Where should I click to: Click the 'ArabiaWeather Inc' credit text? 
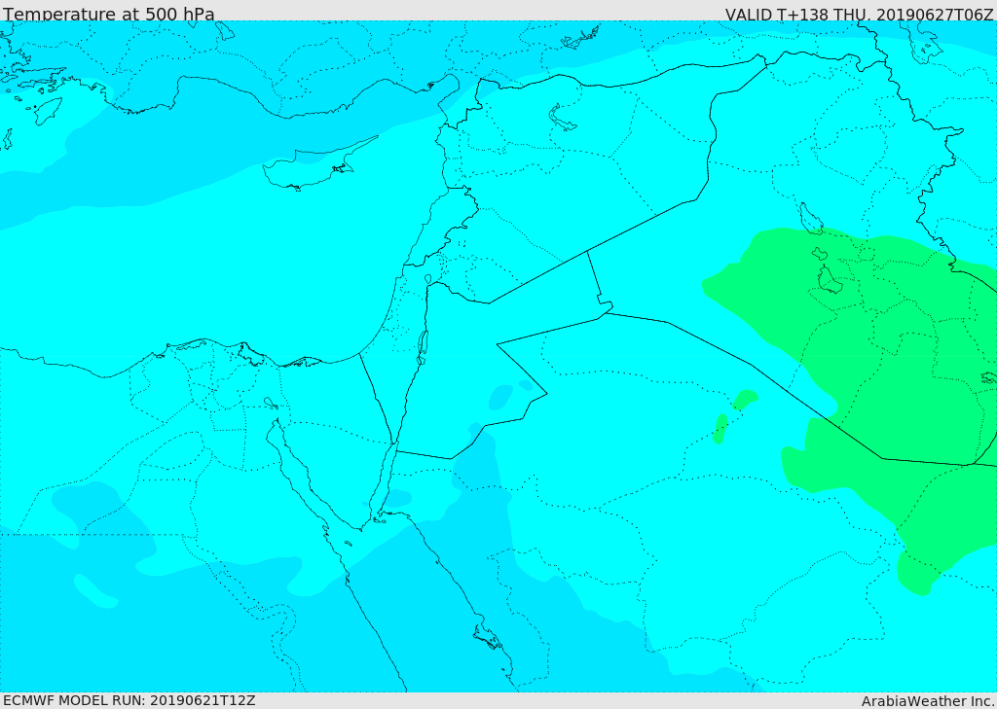(x=928, y=701)
